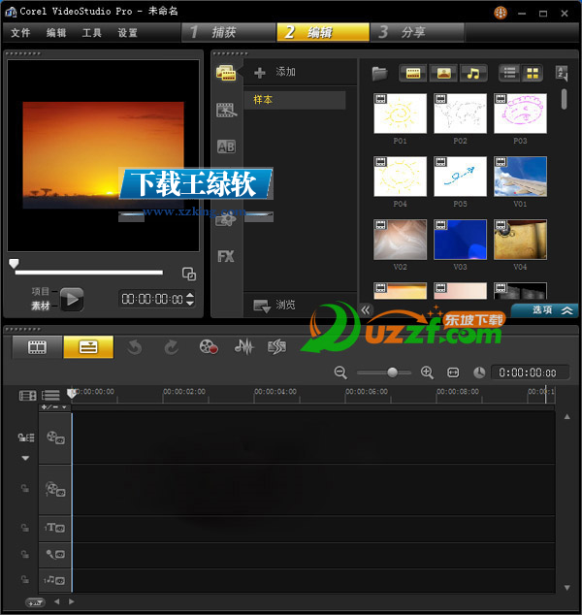This screenshot has width=582, height=615.
Task: Click the timeline zoom out magnifier
Action: point(340,372)
